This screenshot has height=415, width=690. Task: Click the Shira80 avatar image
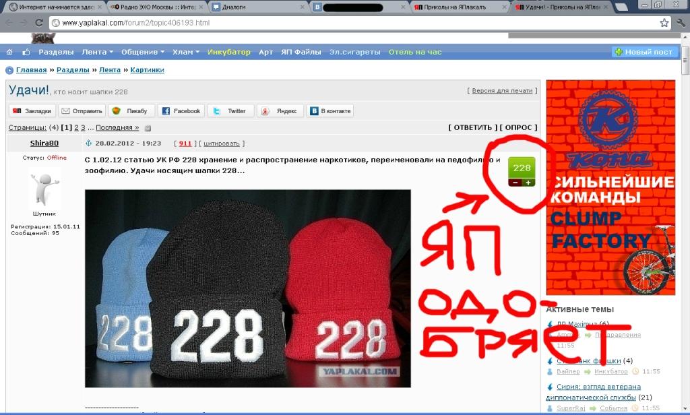(x=44, y=189)
